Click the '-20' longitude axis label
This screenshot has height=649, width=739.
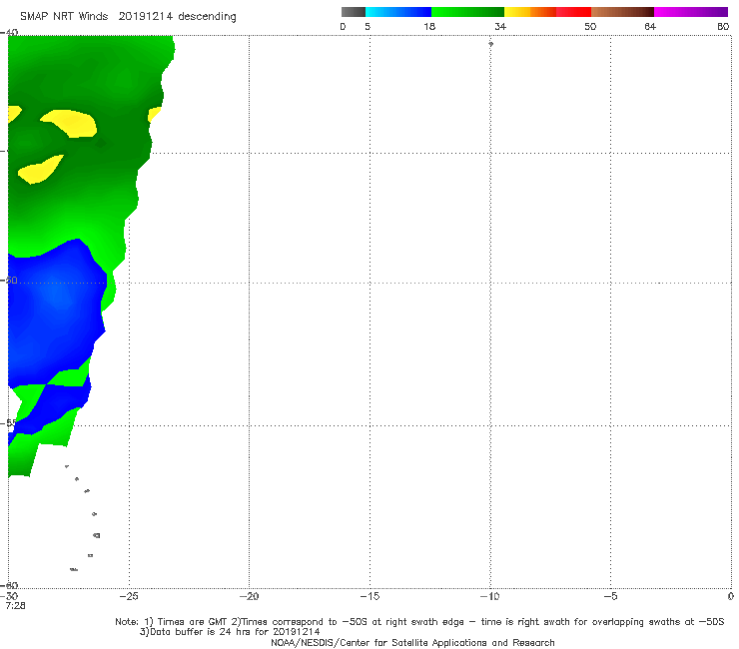pos(249,596)
